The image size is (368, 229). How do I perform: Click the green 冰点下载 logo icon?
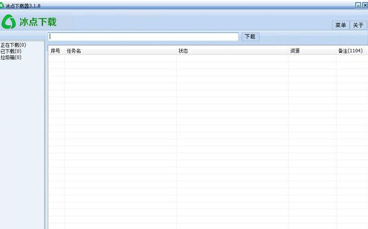pyautogui.click(x=9, y=22)
